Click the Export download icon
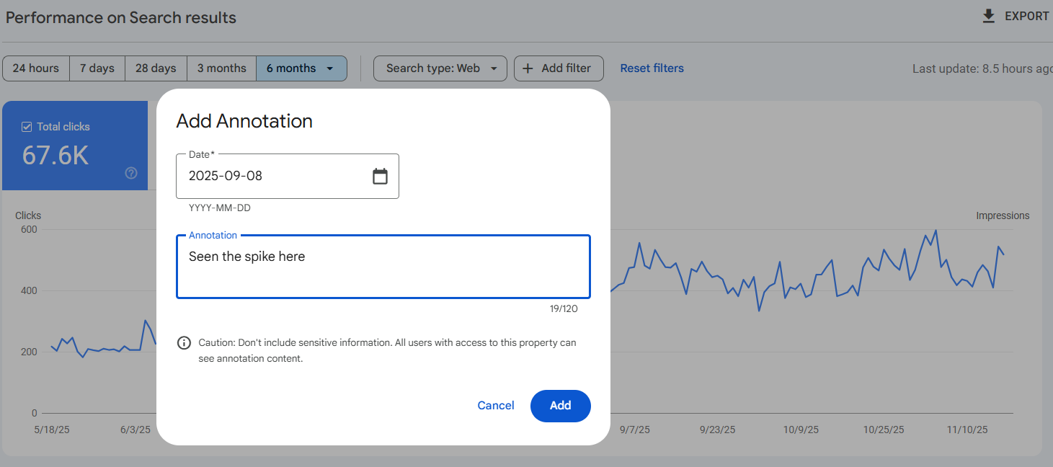 tap(989, 16)
